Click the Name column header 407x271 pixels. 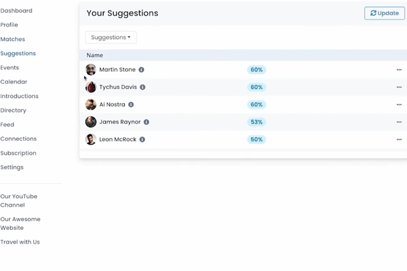95,55
